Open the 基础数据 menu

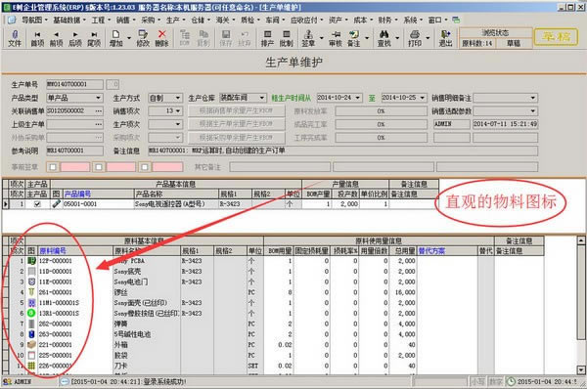coord(69,20)
